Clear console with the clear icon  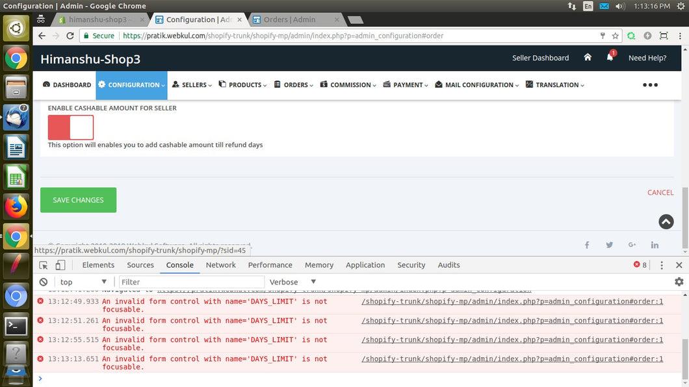(x=44, y=282)
